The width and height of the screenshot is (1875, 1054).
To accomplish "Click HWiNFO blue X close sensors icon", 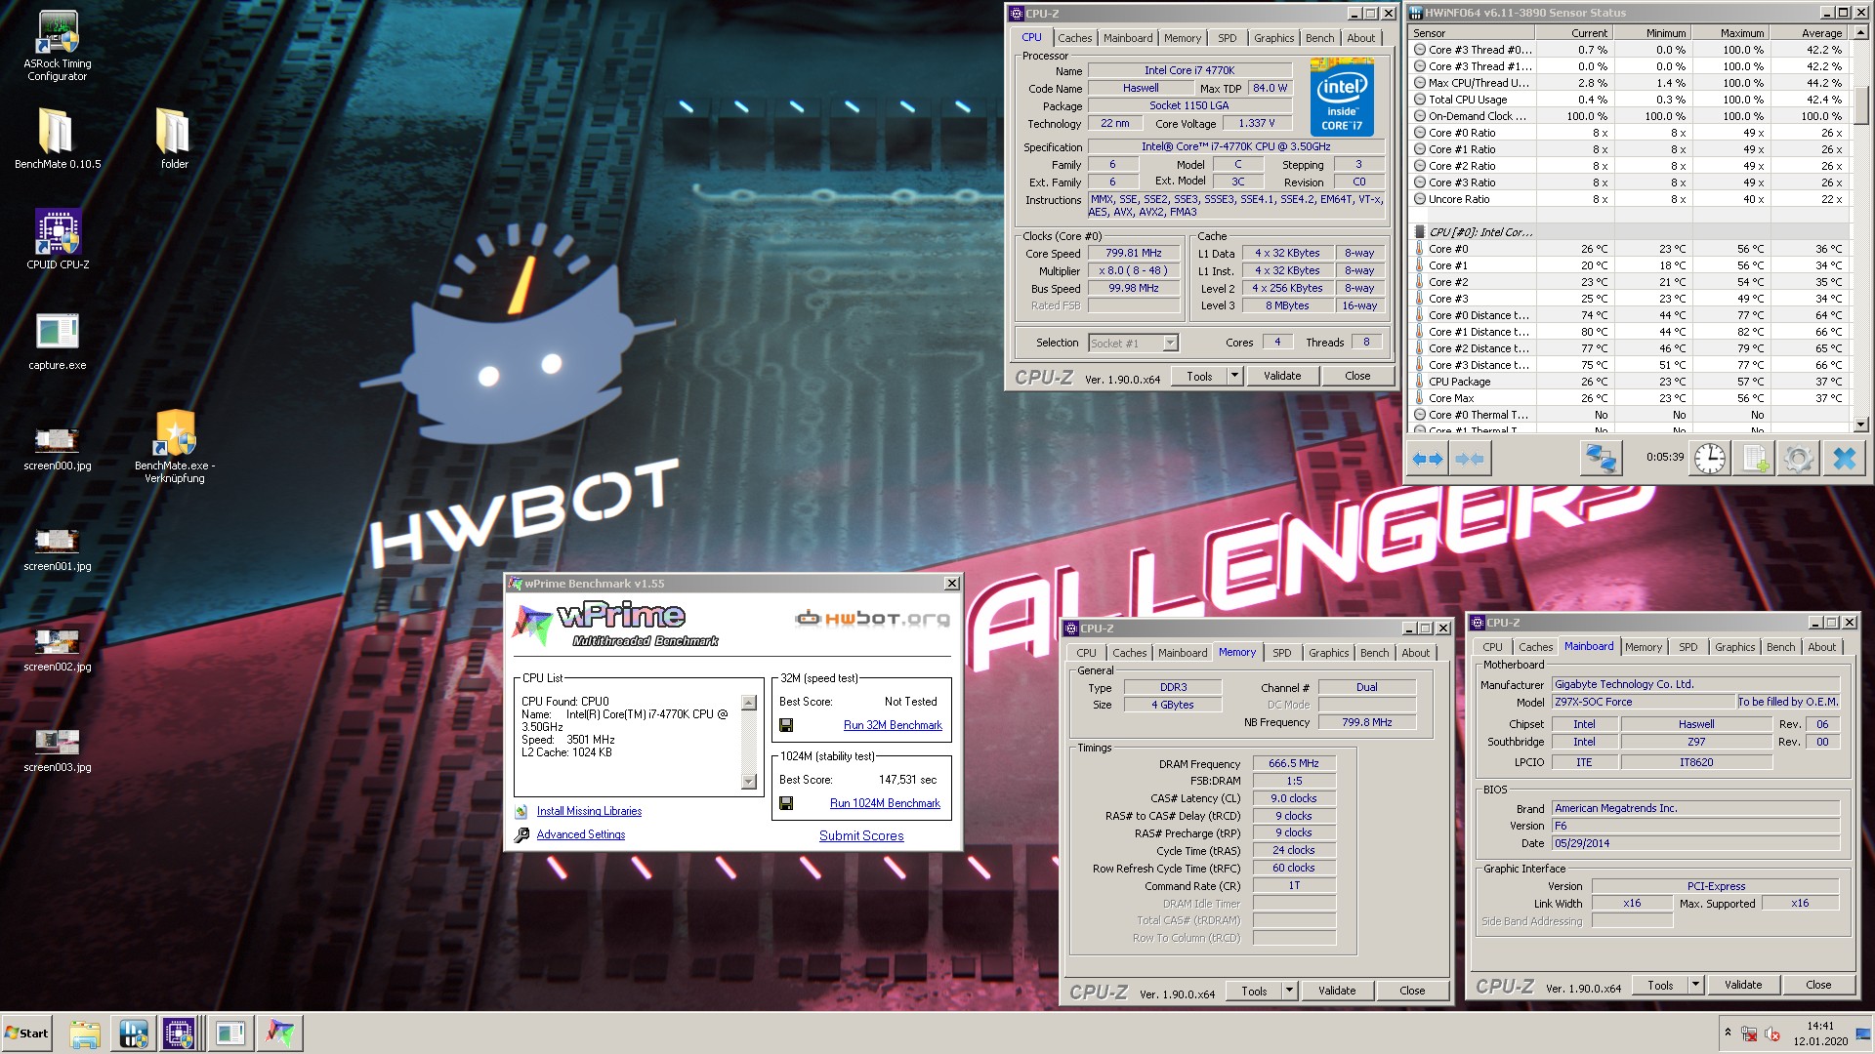I will tap(1844, 458).
